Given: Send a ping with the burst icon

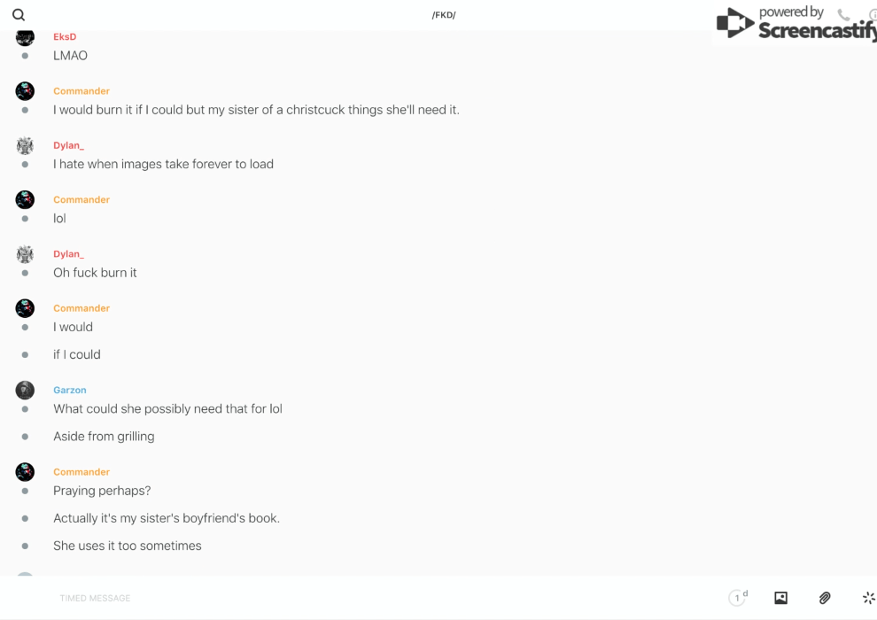Looking at the screenshot, I should pos(868,598).
